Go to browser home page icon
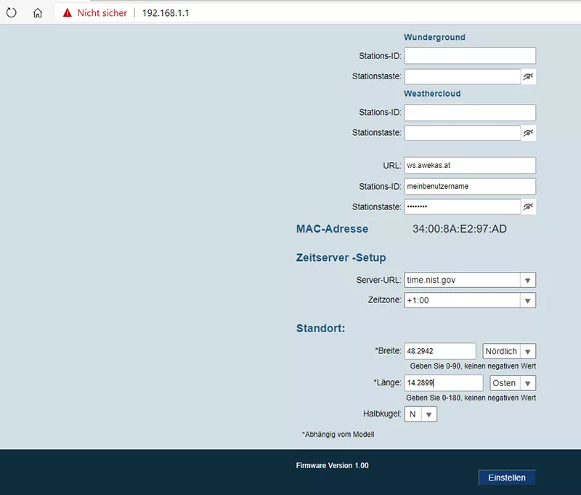 tap(38, 13)
